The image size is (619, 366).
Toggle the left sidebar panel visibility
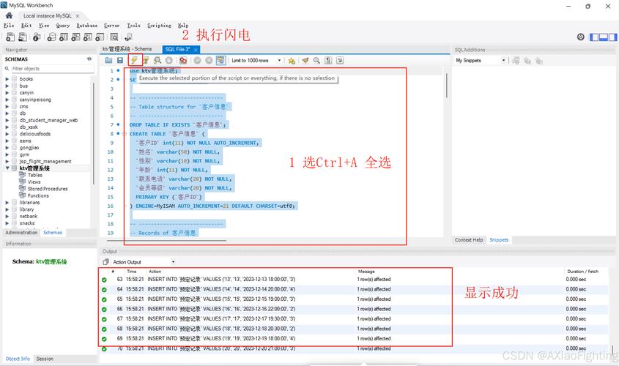tap(595, 37)
